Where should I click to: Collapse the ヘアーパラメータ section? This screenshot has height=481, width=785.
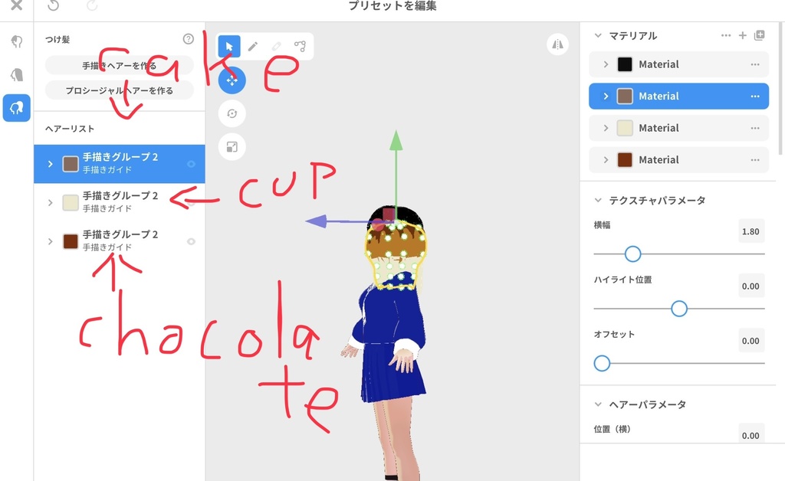point(597,404)
